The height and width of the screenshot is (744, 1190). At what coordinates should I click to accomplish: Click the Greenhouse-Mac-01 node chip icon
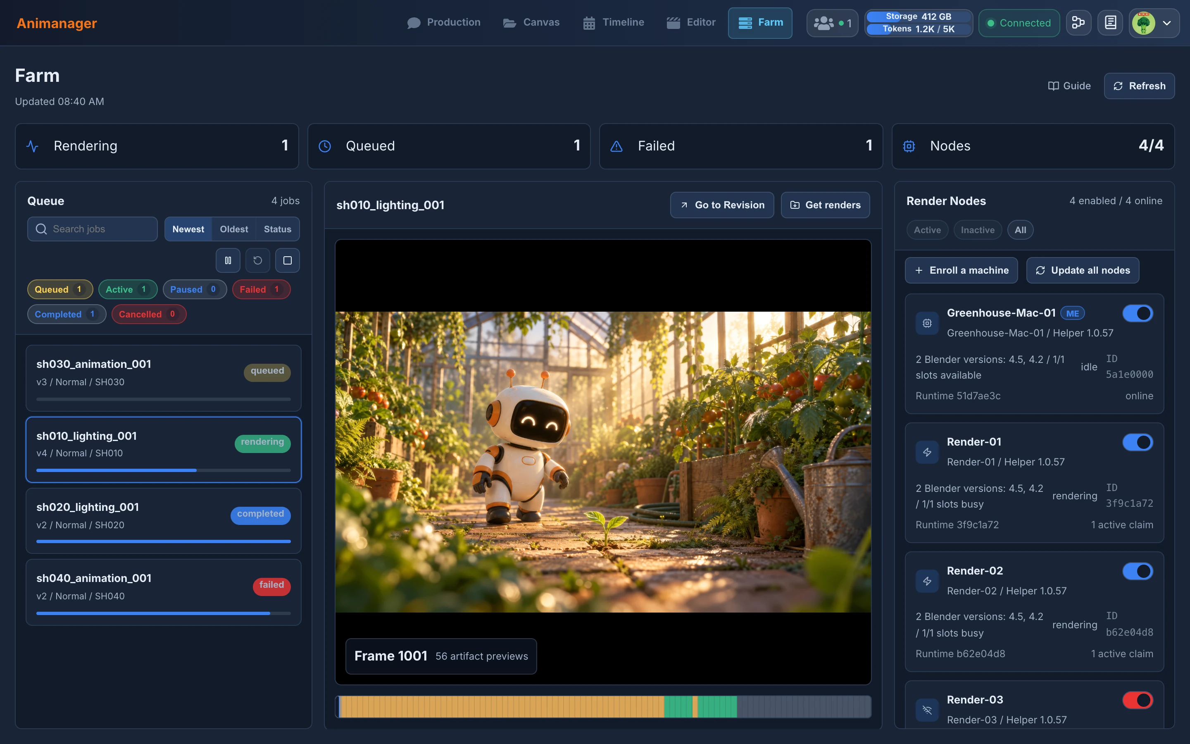pos(927,323)
